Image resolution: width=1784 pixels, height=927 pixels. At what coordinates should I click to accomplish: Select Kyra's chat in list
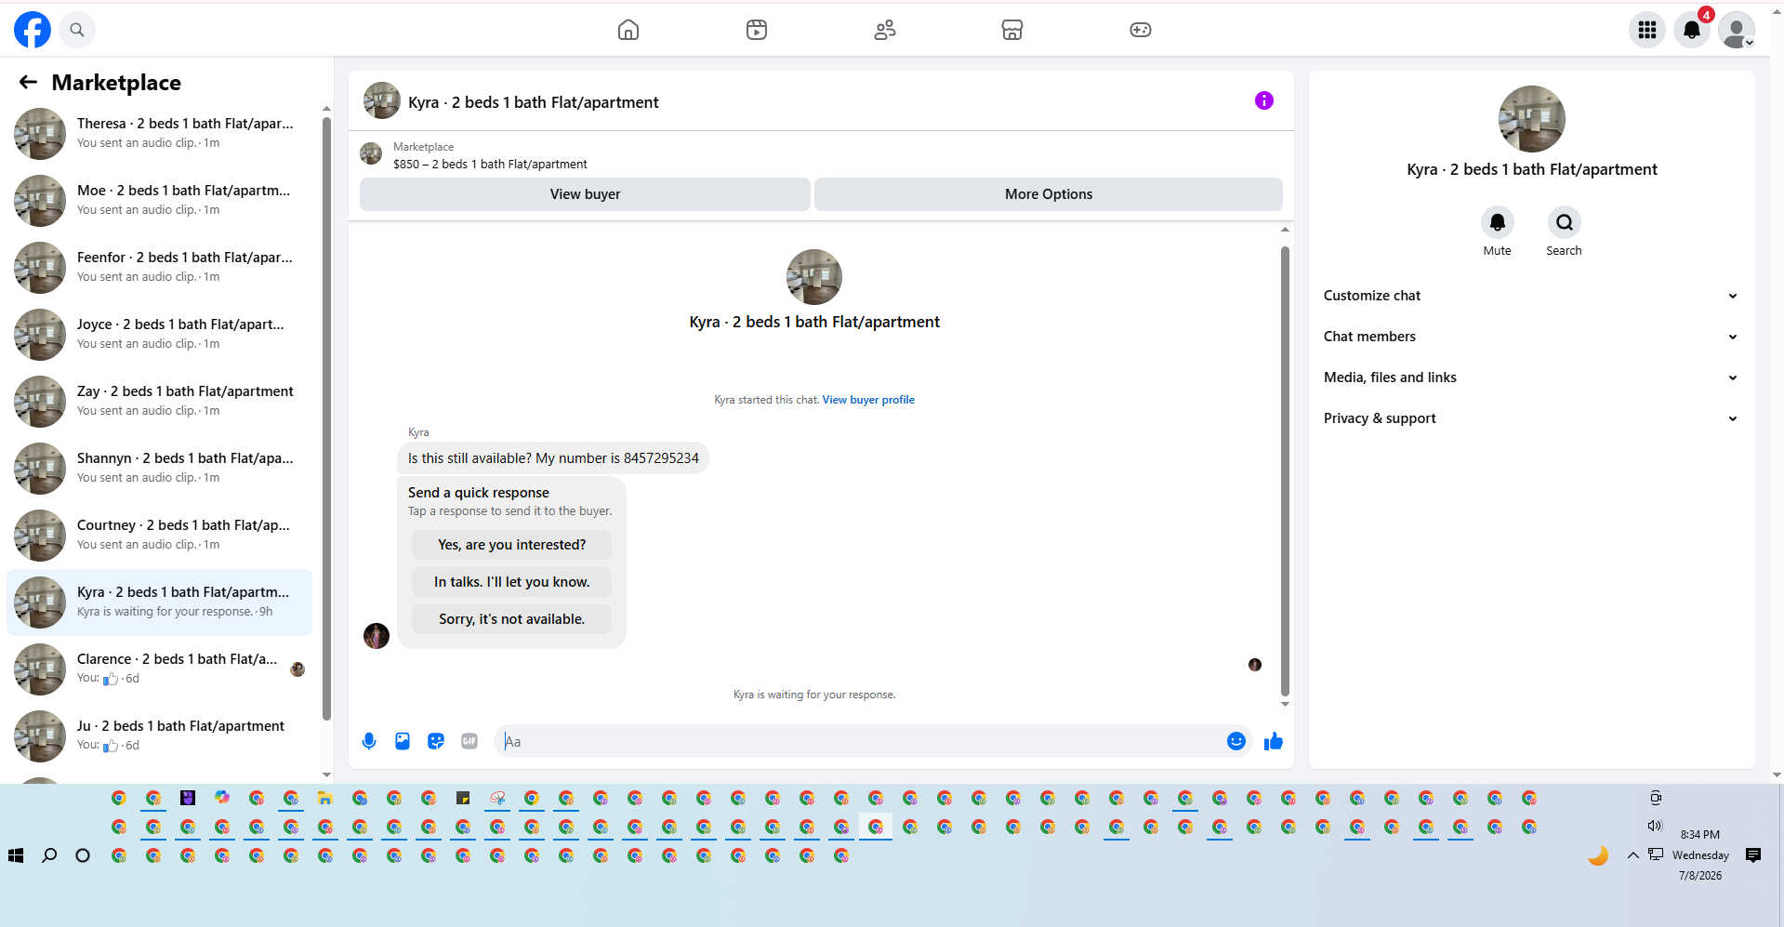(160, 603)
